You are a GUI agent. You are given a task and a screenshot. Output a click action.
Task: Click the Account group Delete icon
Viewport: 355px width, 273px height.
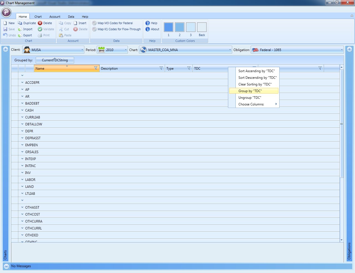coord(75,29)
